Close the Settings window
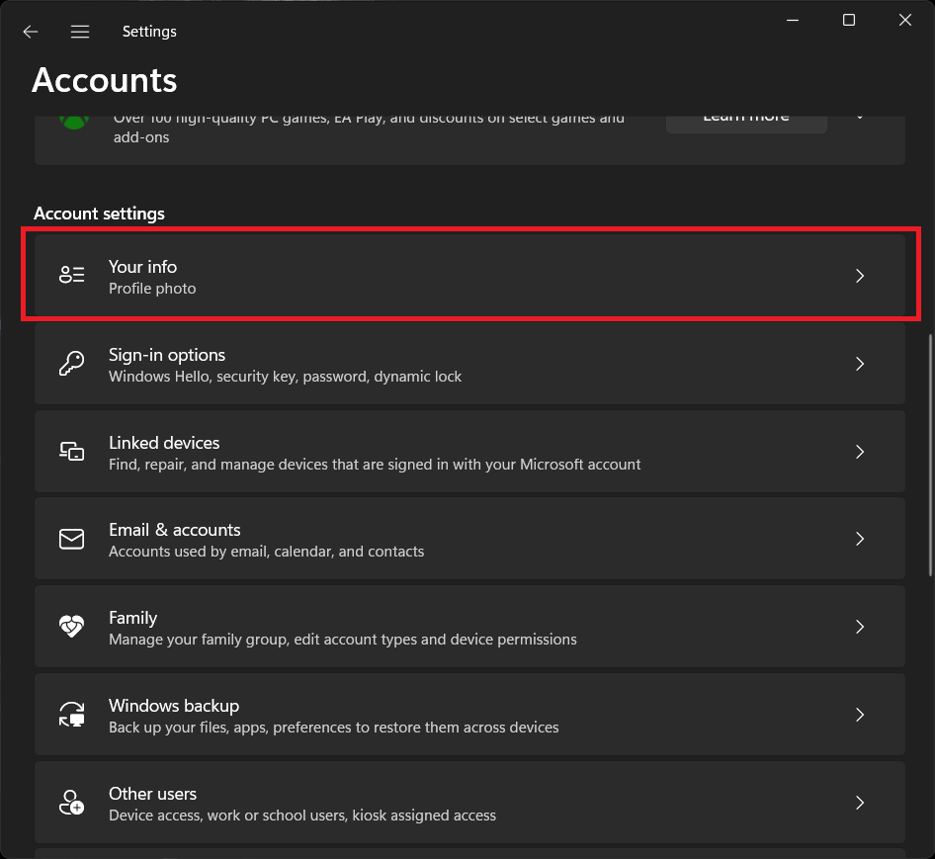The height and width of the screenshot is (859, 935). [x=904, y=21]
